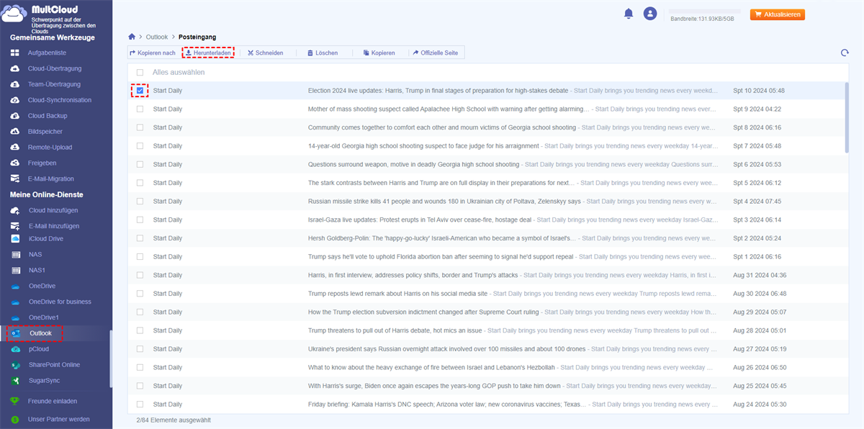Screen dimensions: 864x429
Task: Click the sidebar vertical scrollbar
Action: click(110, 358)
